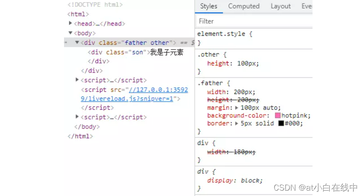Open the Computed tab
This screenshot has width=364, height=196.
tap(244, 6)
